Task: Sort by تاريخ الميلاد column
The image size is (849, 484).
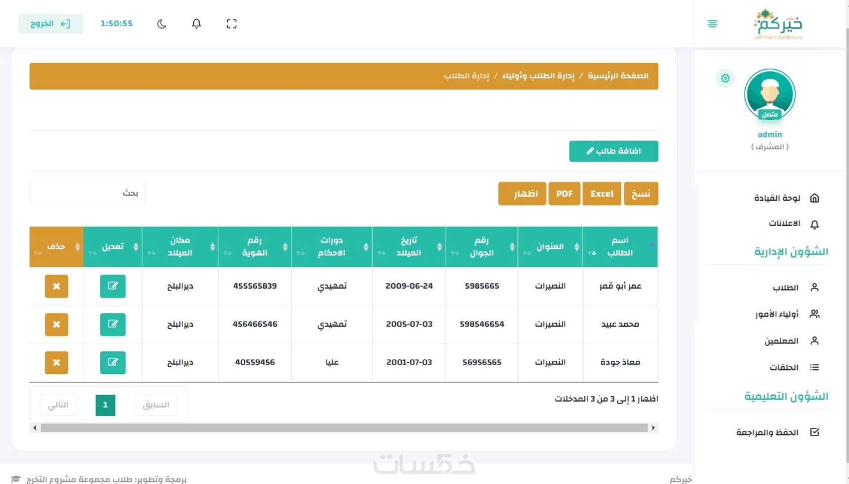Action: (409, 246)
